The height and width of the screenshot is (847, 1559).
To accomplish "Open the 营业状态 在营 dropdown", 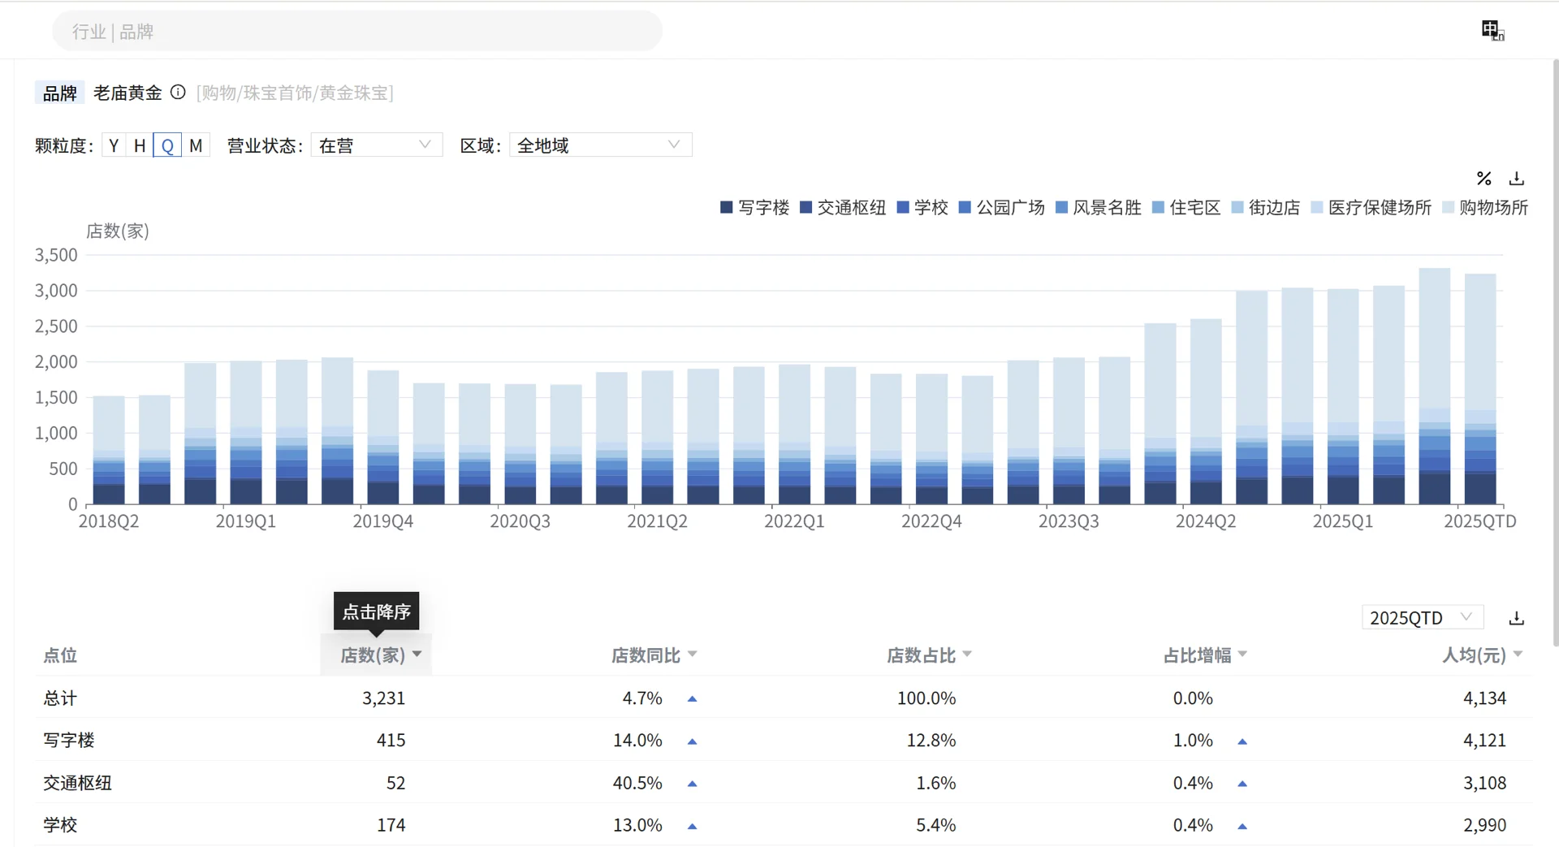I will point(377,145).
